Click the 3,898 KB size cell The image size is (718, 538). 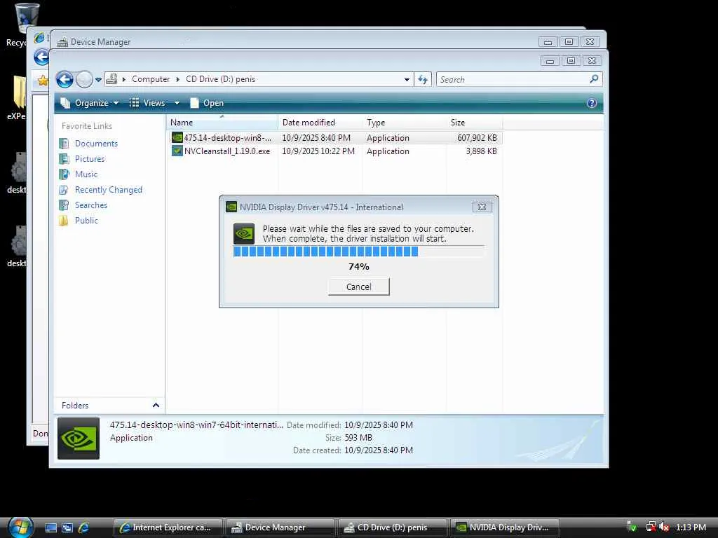[x=481, y=151]
